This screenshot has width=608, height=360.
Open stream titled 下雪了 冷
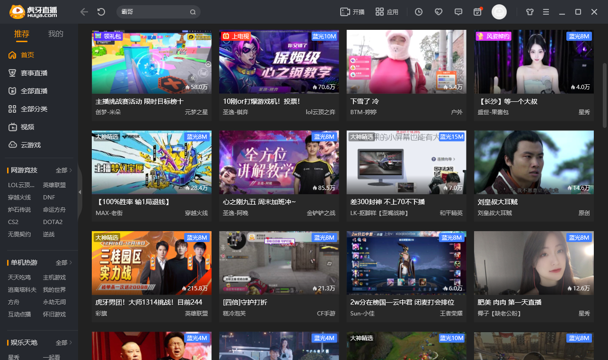click(x=364, y=101)
